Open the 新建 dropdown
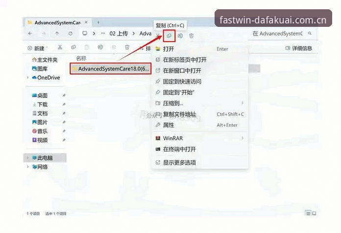Viewport: 341px width, 233px height. coord(38,48)
